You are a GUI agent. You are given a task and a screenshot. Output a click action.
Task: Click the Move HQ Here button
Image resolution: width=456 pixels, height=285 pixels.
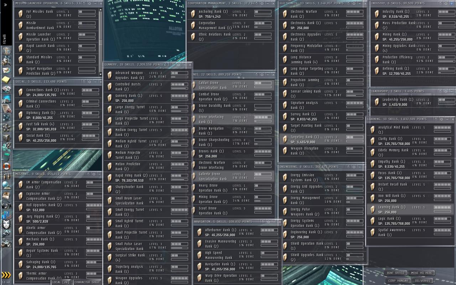[x=421, y=273]
